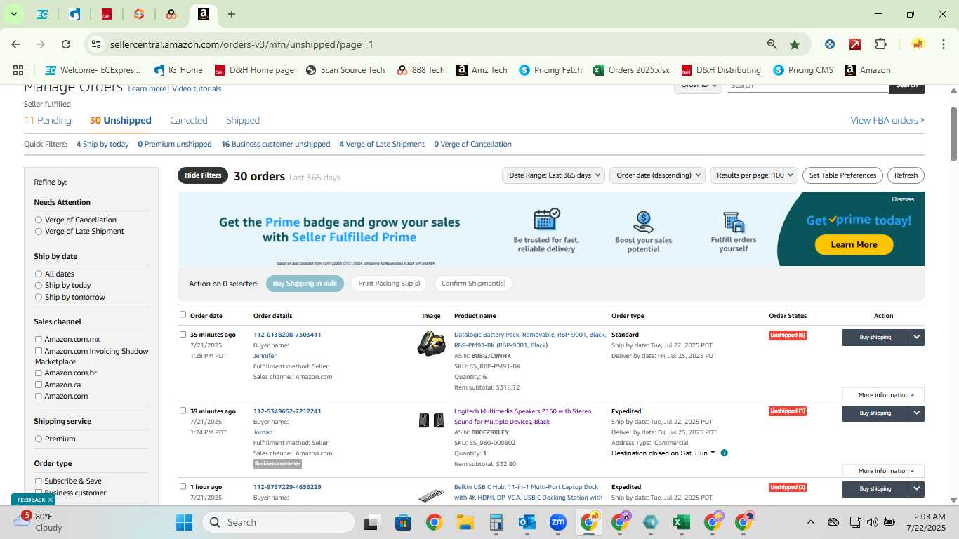The height and width of the screenshot is (539, 959).
Task: Open Chrome's three-dot menu
Action: click(943, 44)
